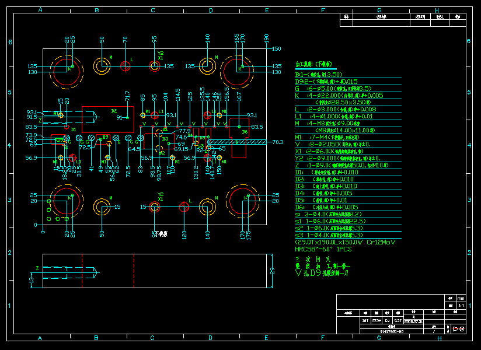The height and width of the screenshot is (350, 481).
Task: Select legend row M1 7-M4
Action: (x=327, y=137)
